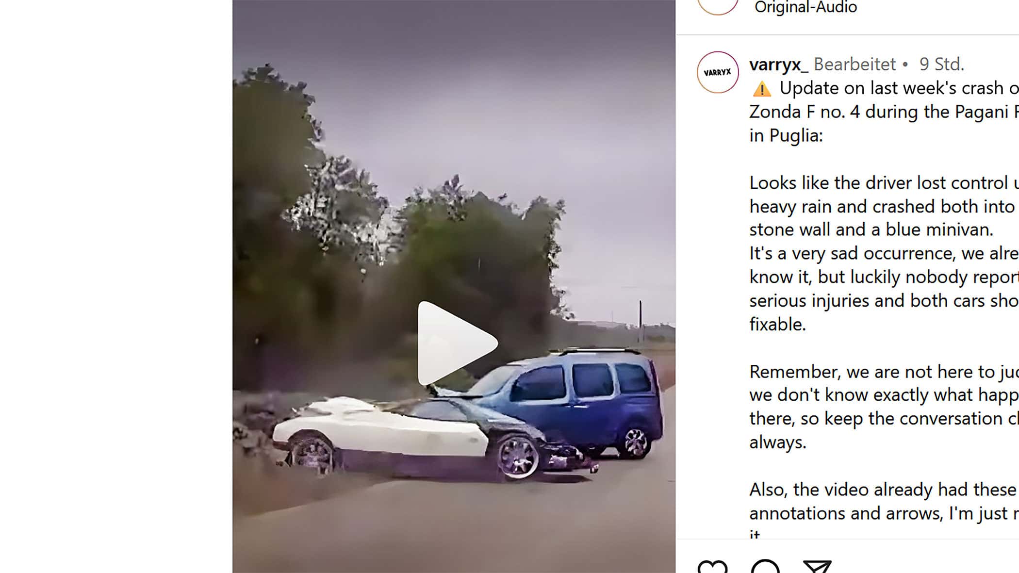Open the VARRYX profile picture
The image size is (1019, 573).
(718, 72)
